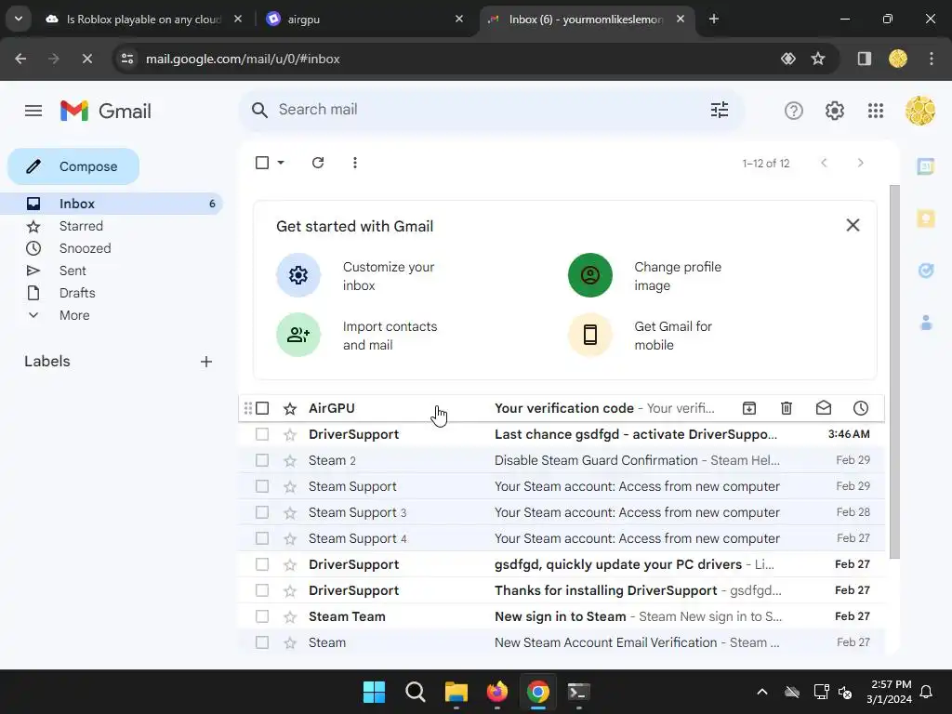The image size is (952, 714).
Task: Open Chrome side panel button
Action: click(x=864, y=59)
